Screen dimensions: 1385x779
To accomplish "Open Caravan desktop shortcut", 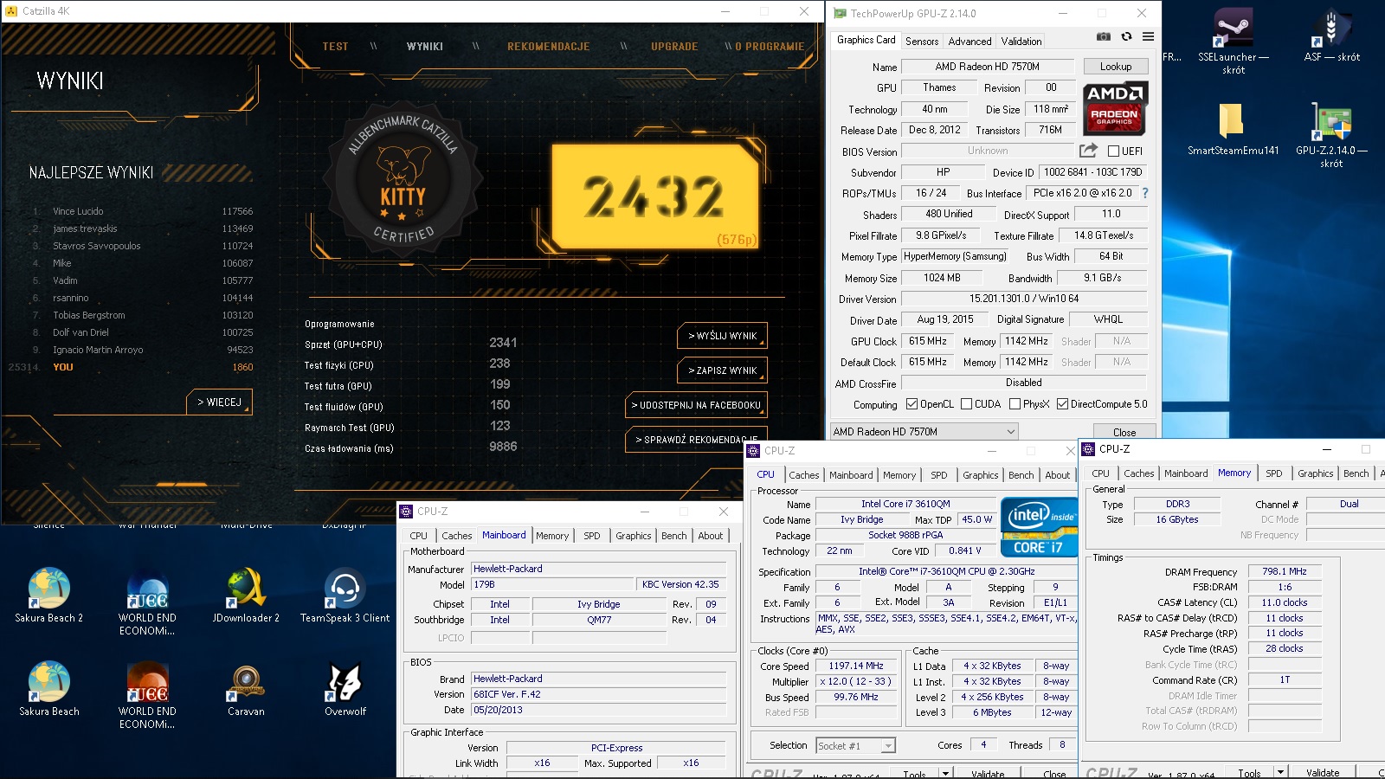I will pyautogui.click(x=247, y=689).
